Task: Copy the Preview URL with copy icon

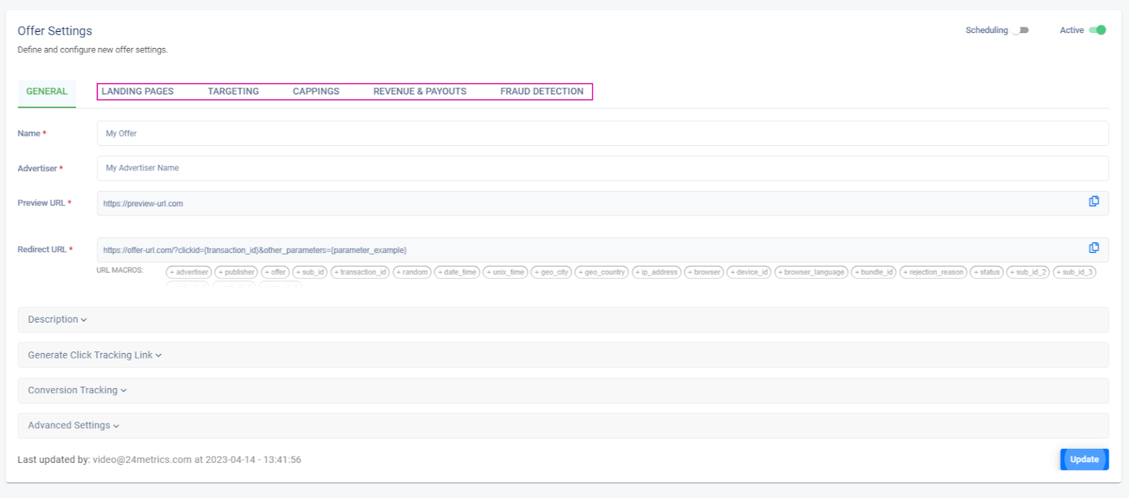Action: 1094,201
